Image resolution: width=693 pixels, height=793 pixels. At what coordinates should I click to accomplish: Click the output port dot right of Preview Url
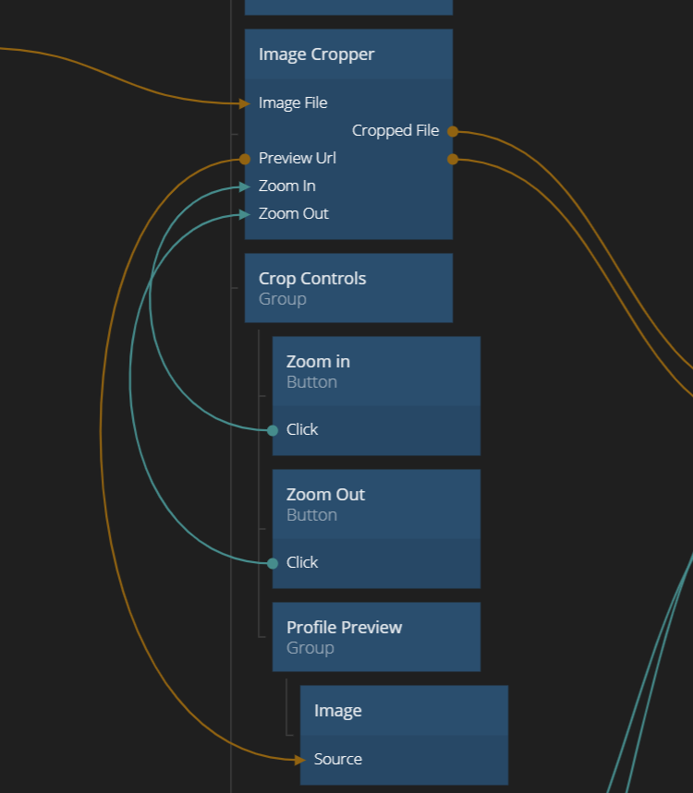(x=453, y=159)
